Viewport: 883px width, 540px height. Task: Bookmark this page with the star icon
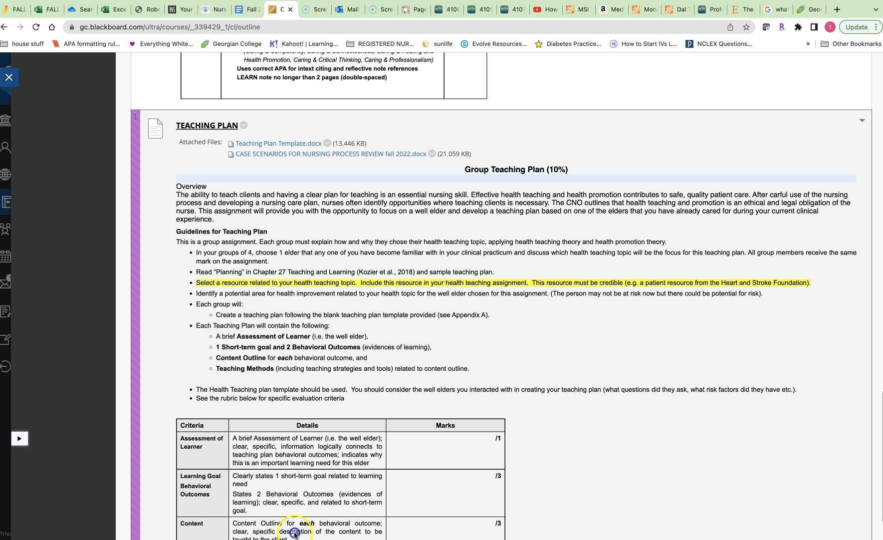tap(746, 27)
